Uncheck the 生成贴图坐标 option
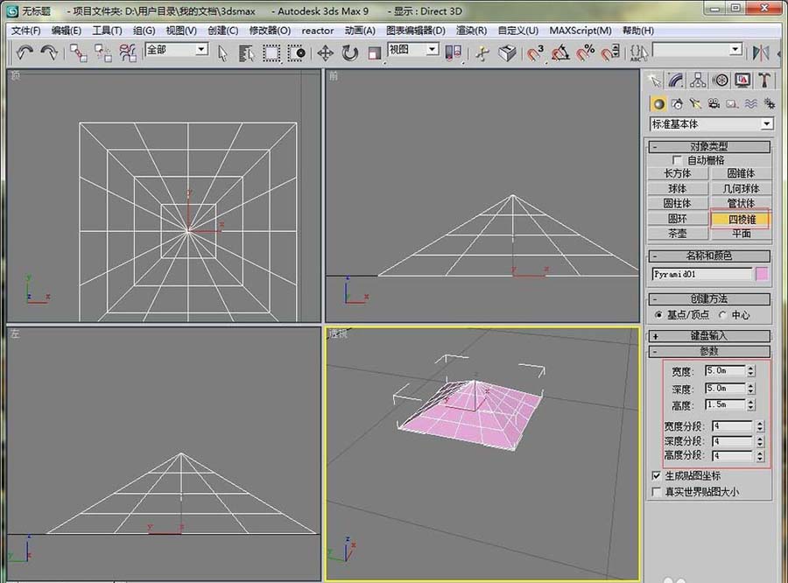 point(657,475)
